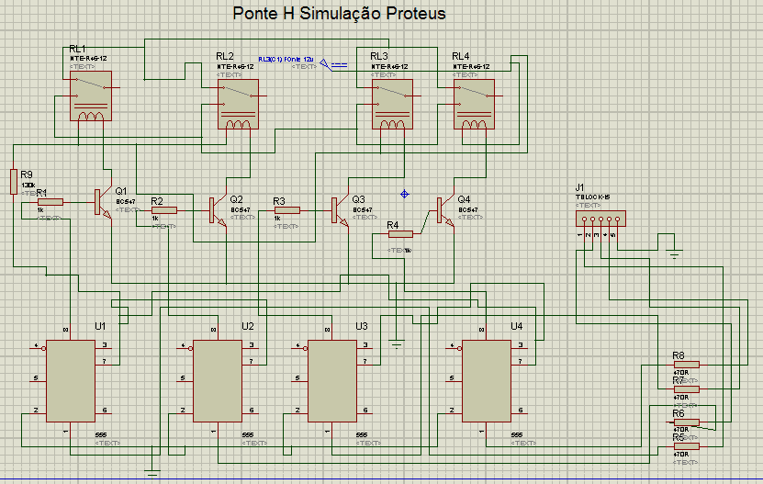The image size is (763, 484).
Task: Click the 555 value text under U4
Action: pos(517,434)
